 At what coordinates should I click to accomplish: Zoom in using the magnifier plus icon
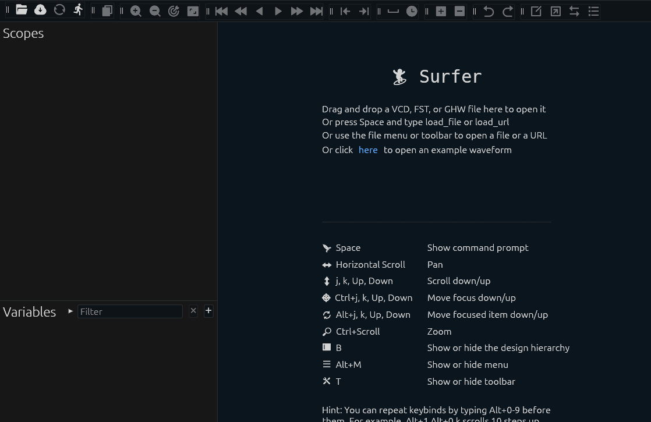click(136, 11)
